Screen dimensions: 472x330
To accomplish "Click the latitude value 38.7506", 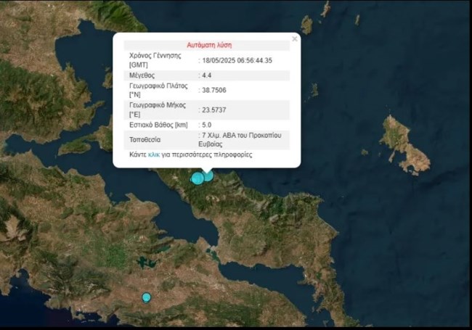I will click(x=215, y=91).
